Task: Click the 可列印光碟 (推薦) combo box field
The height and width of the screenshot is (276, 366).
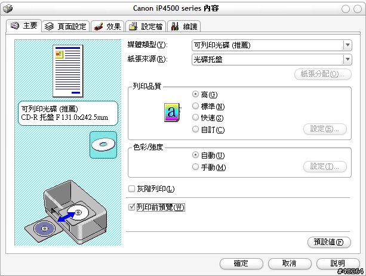Action: pos(272,45)
